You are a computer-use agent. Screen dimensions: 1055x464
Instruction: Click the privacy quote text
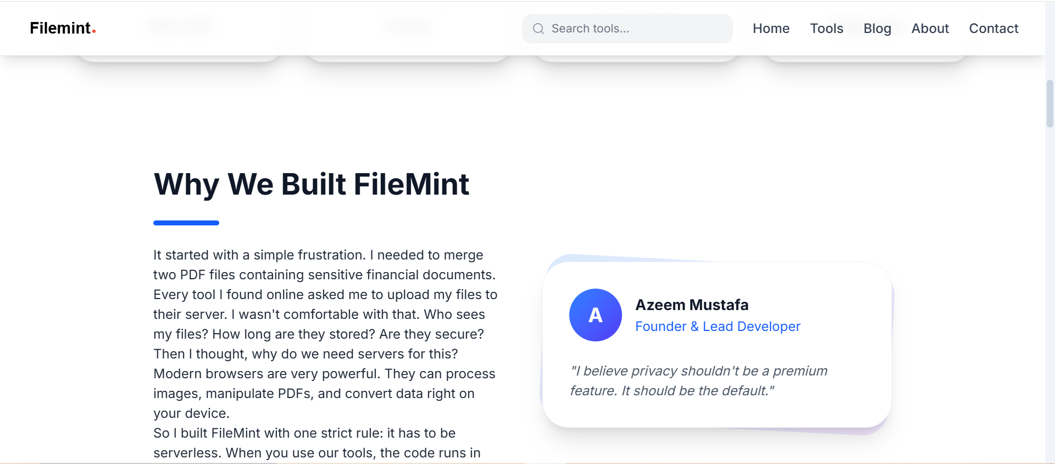click(x=698, y=380)
